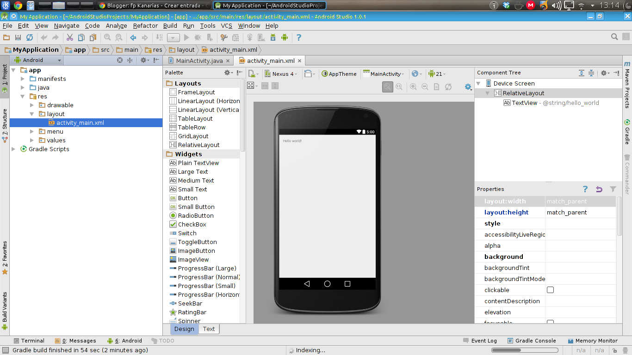Click the Sync Project with Gradle Files icon
The image size is (632, 355).
click(x=250, y=37)
